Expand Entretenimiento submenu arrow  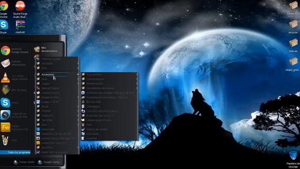[137, 84]
